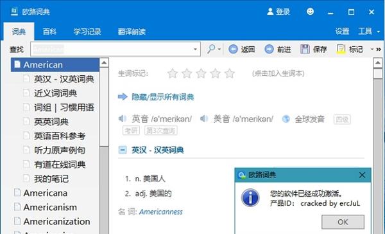Click content pane scrollbar up arrow
Screen dimensions: 385x234
378,63
